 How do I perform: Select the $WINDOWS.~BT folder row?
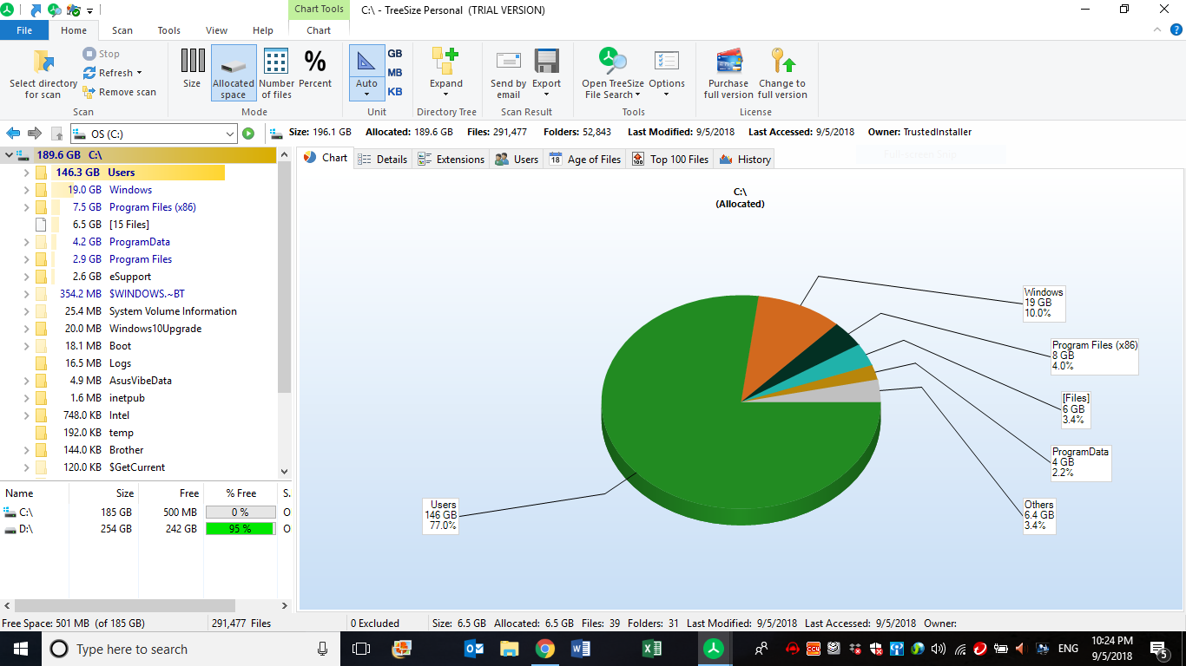(x=139, y=294)
